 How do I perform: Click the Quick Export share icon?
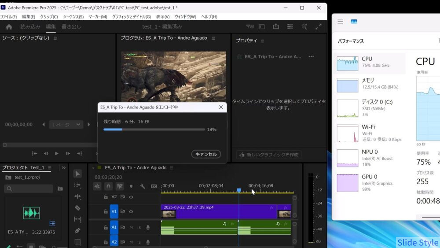276,27
